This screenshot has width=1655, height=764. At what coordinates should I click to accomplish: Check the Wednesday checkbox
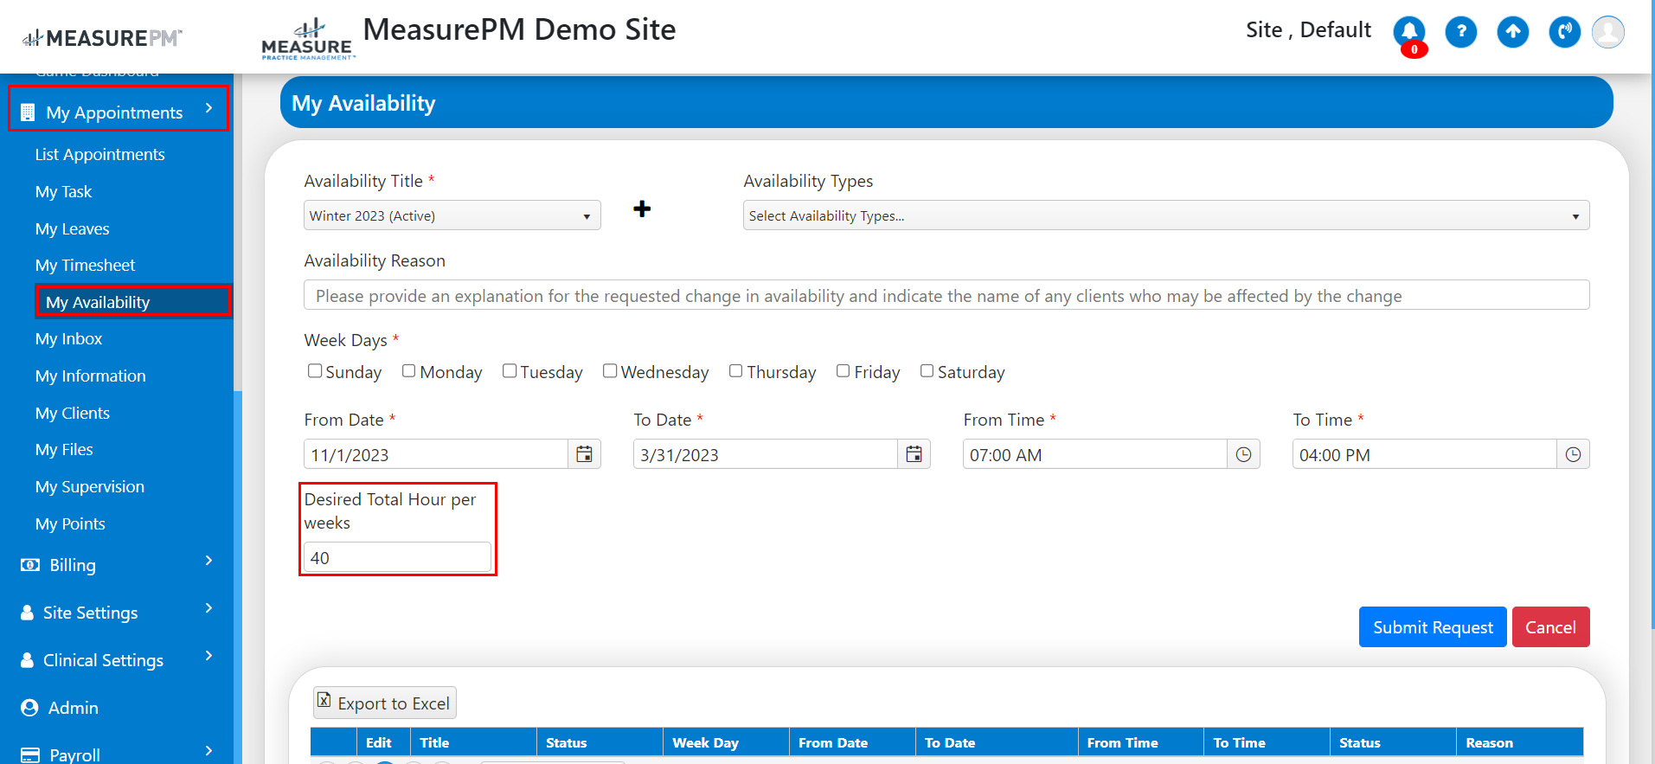(610, 370)
